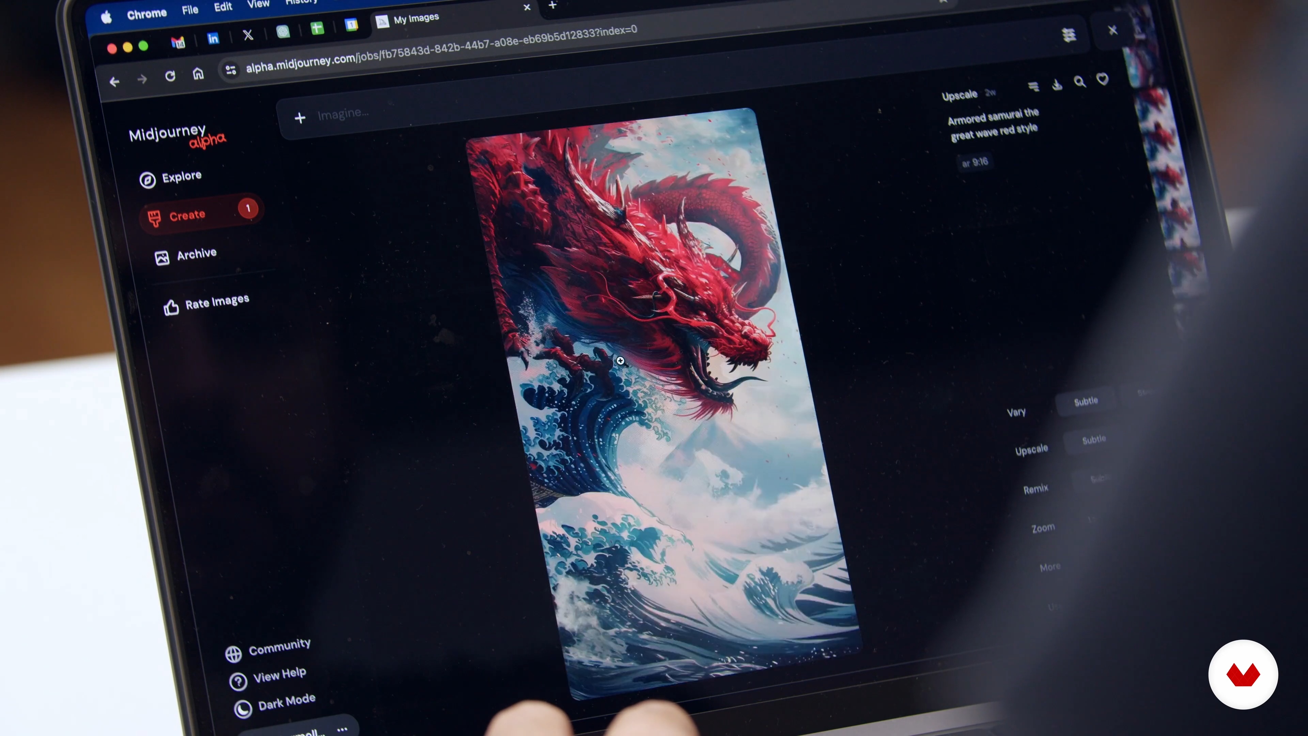Open the options menu lines icon
Viewport: 1308px width, 736px height.
tap(1033, 86)
